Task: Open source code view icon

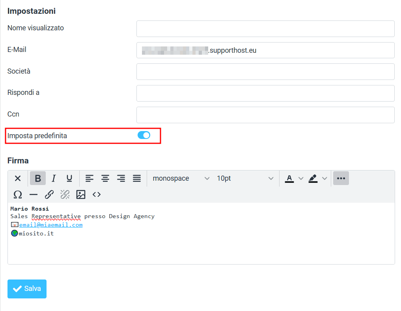Action: [x=97, y=194]
